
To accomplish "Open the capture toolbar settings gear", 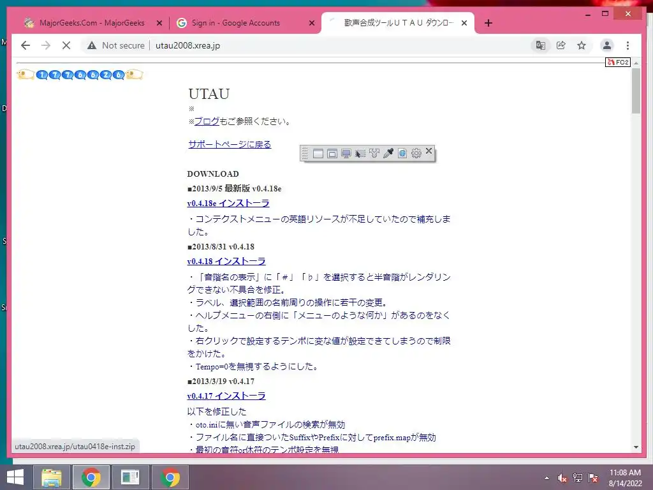I will click(x=416, y=153).
